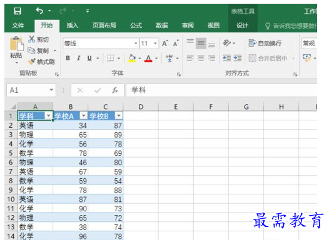This screenshot has height=240, width=329.
Task: Click the text Orientation icon
Action: point(227,43)
